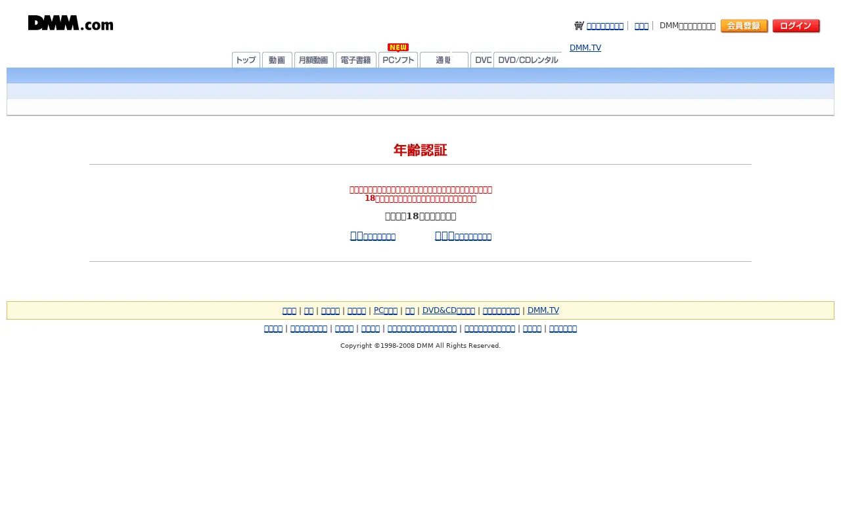The width and height of the screenshot is (841, 525).
Task: Open the DMM.TV link in the top navigation
Action: (585, 48)
